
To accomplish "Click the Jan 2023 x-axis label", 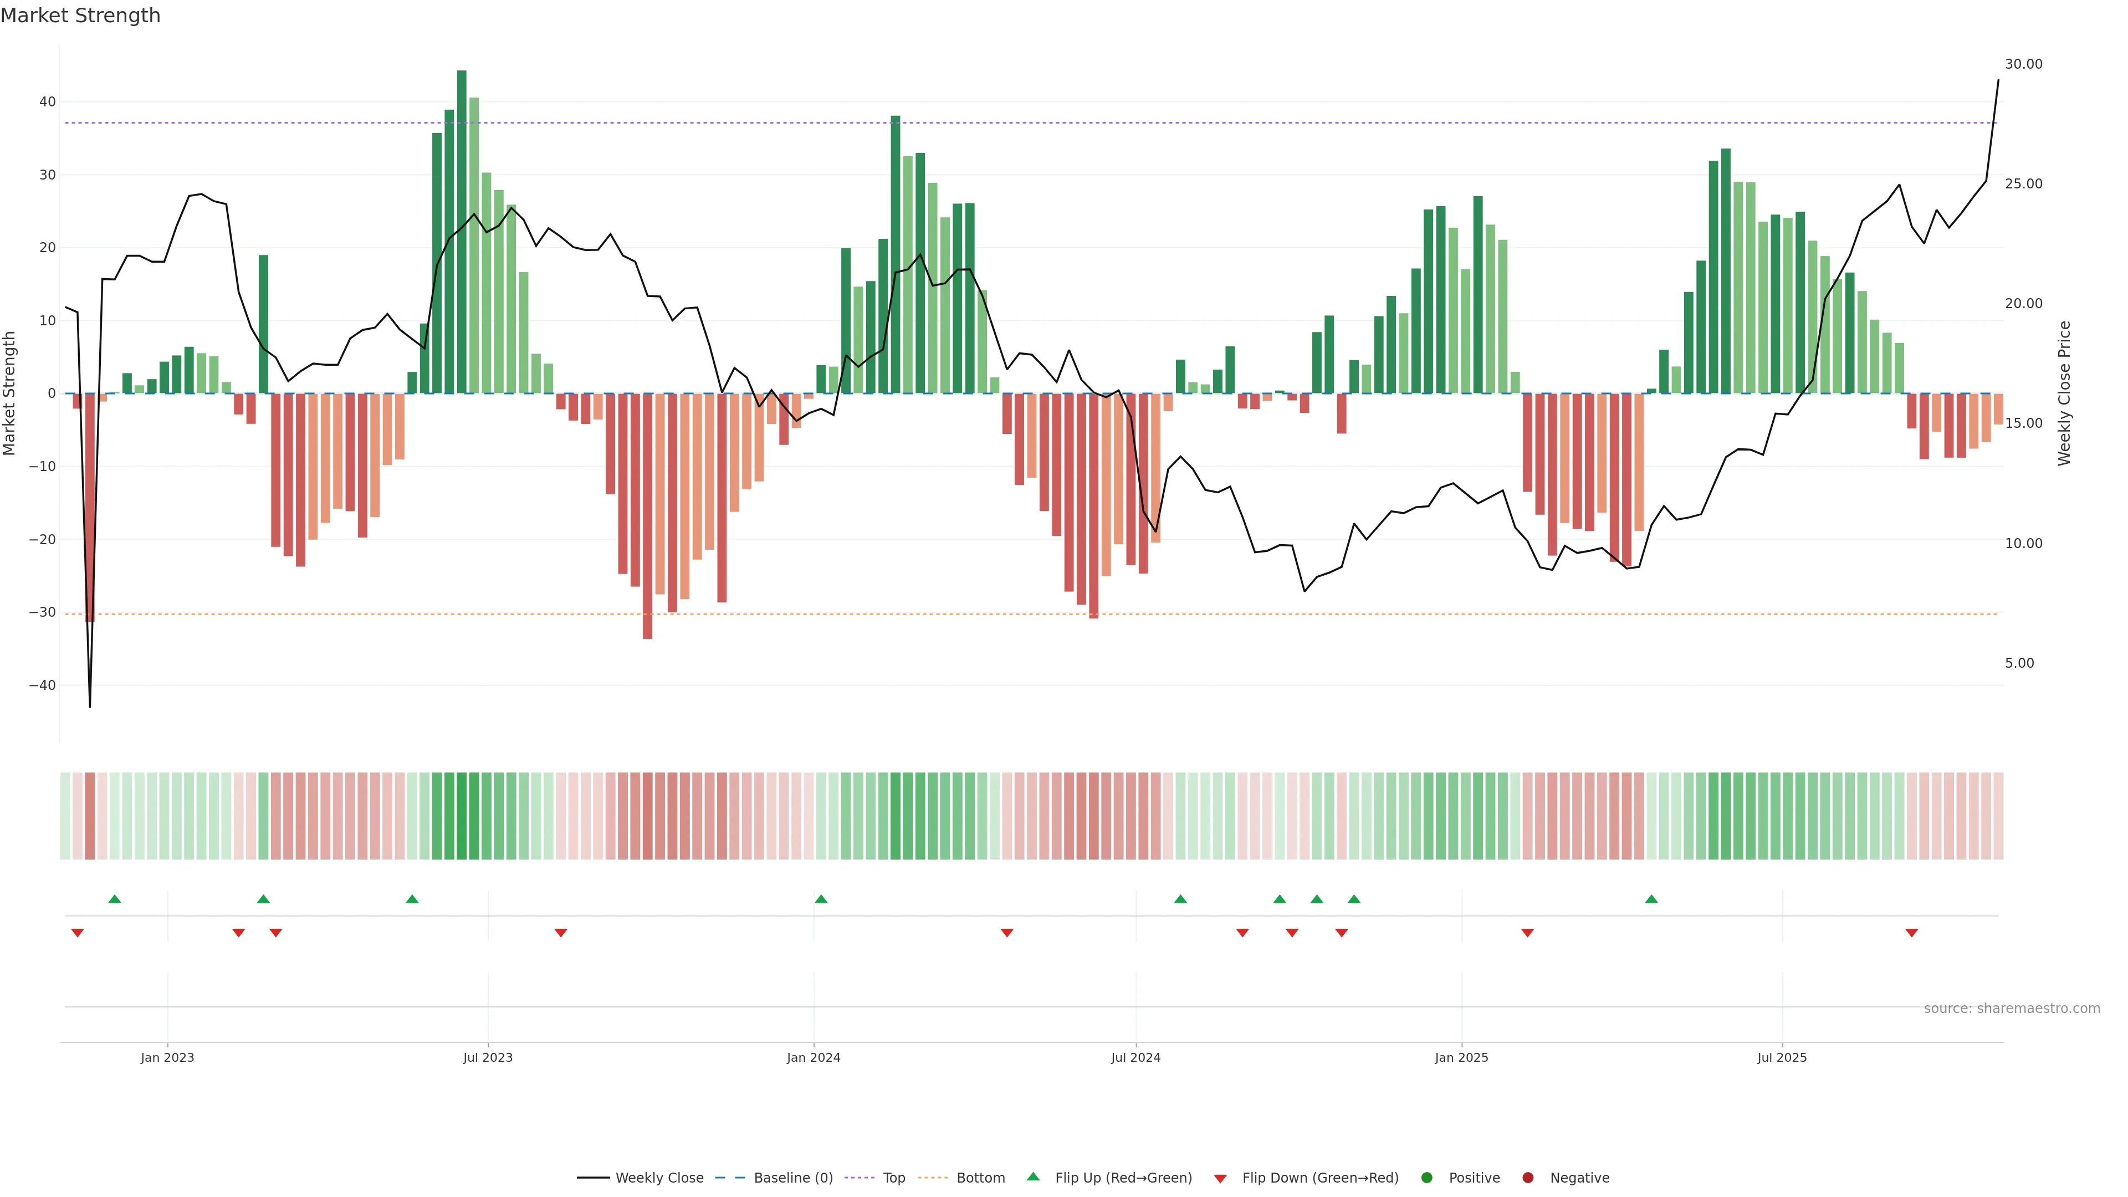I will click(168, 1057).
